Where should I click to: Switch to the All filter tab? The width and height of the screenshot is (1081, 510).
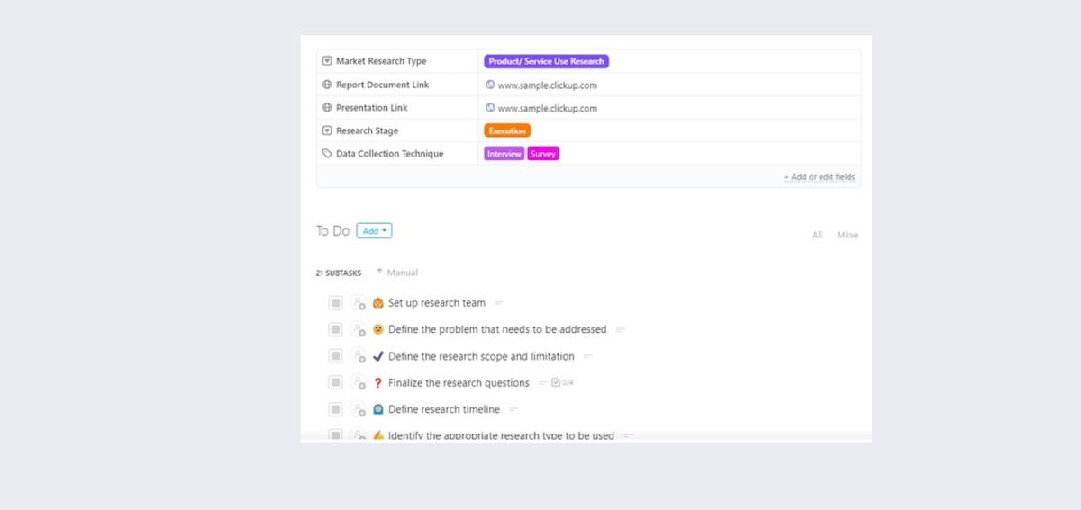point(817,235)
